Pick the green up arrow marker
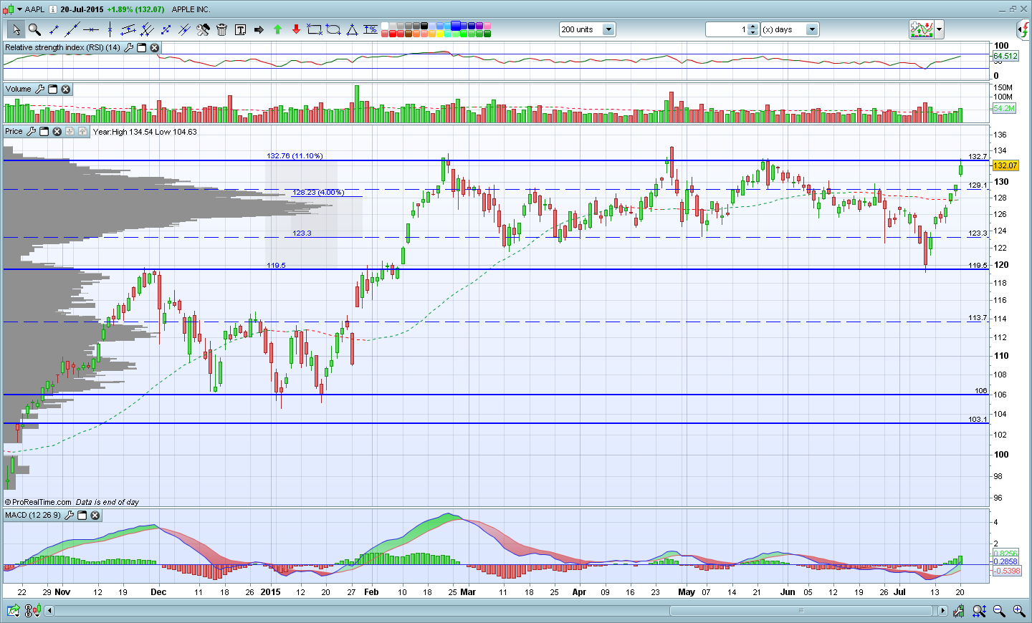Screen dimensions: 1032x623 (277, 29)
